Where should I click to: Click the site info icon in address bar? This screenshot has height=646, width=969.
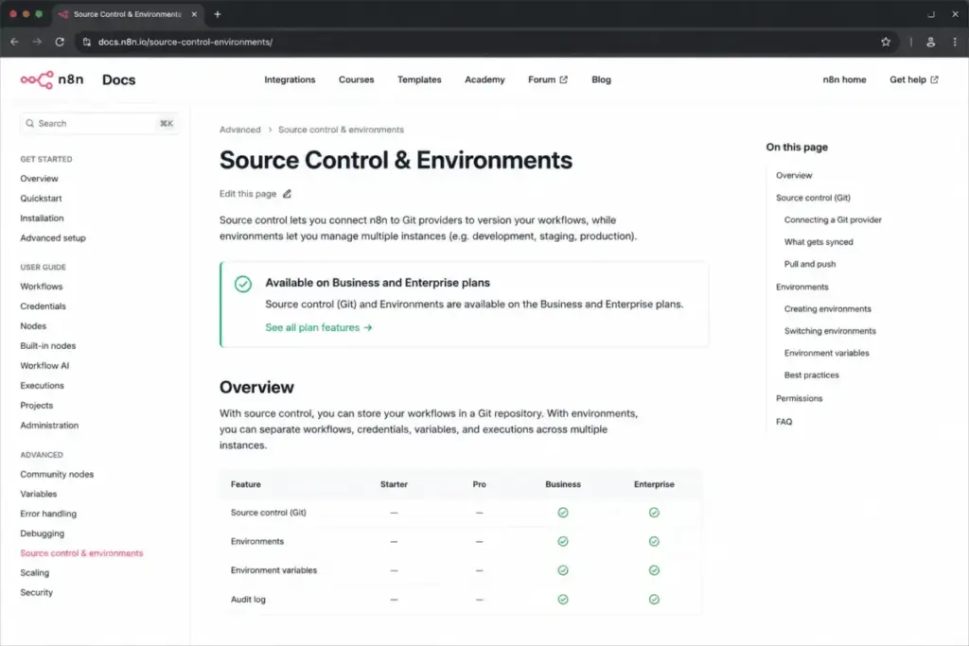coord(86,42)
